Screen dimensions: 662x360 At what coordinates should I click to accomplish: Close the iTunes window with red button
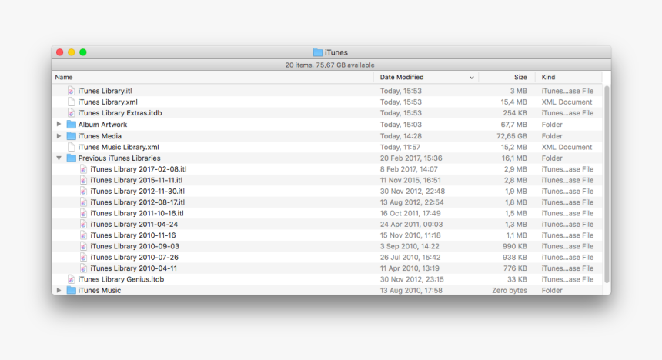59,52
